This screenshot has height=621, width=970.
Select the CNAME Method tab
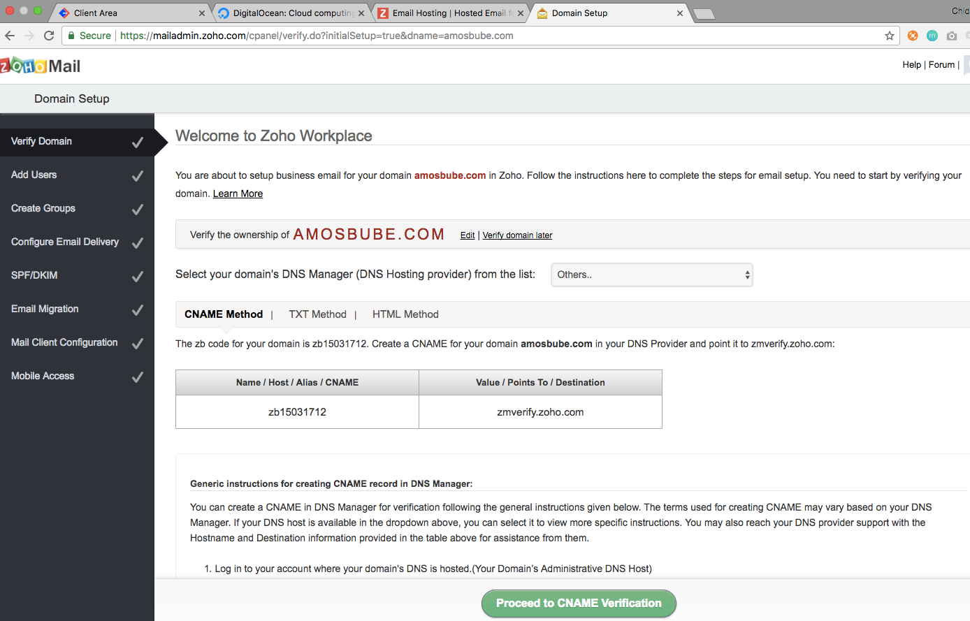[x=224, y=314]
